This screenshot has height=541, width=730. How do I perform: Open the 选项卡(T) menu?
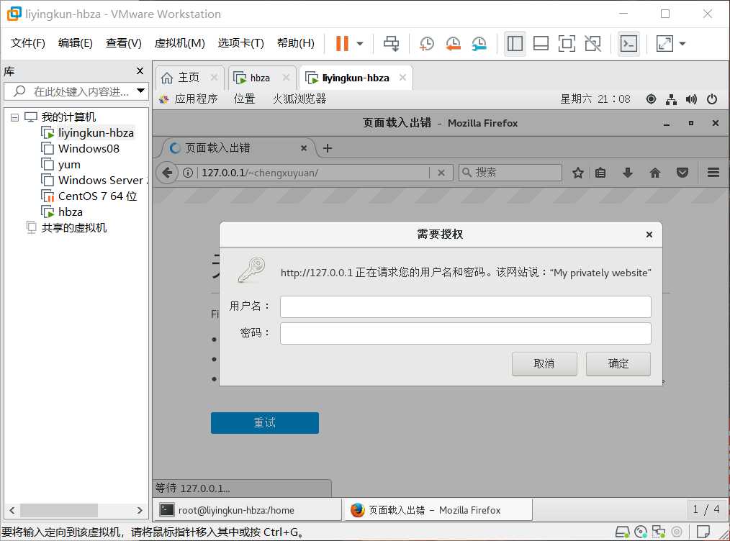click(x=240, y=43)
